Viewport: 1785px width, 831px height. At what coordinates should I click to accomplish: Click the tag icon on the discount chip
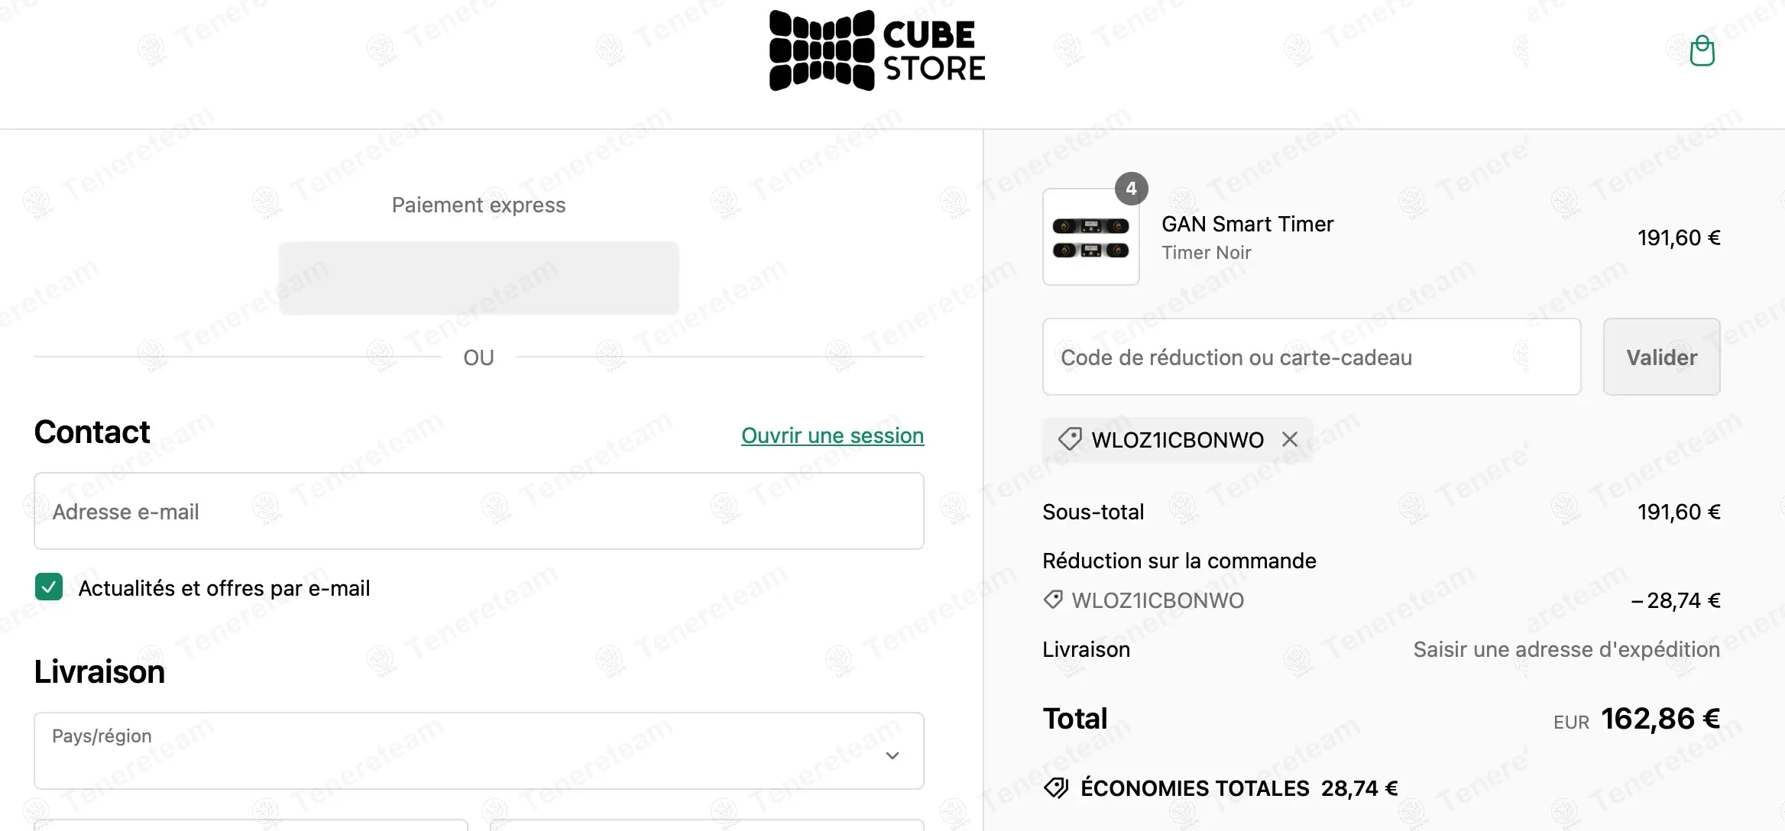(x=1070, y=439)
